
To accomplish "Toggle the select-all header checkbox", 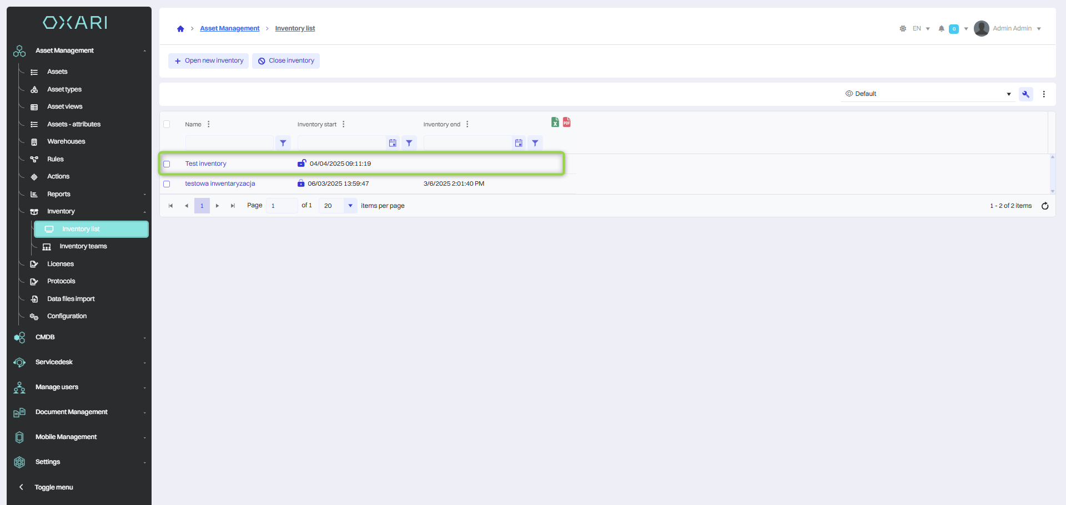I will 167,124.
